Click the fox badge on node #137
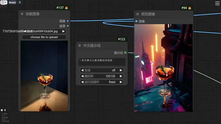The height and width of the screenshot is (124, 221). tap(67, 8)
